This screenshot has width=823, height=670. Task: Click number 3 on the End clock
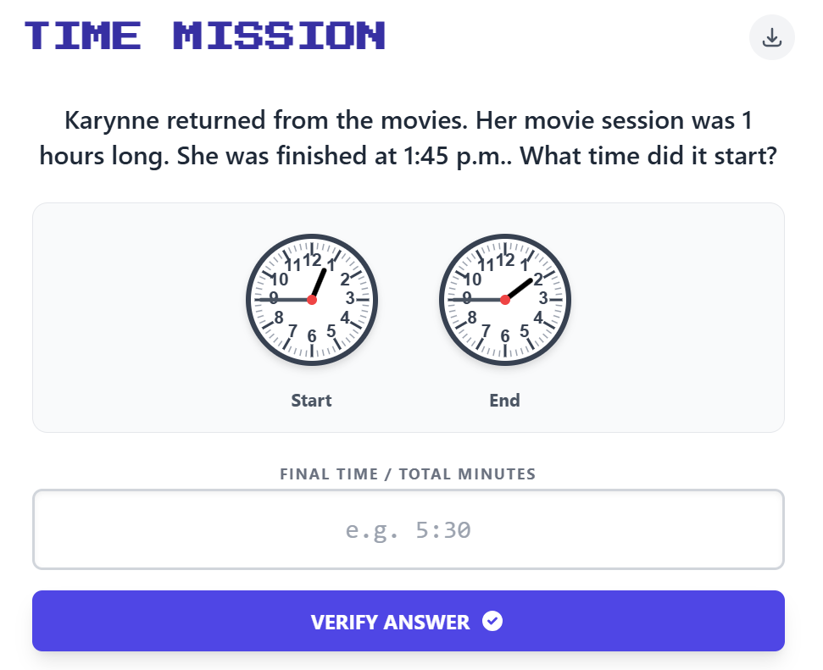pos(543,298)
